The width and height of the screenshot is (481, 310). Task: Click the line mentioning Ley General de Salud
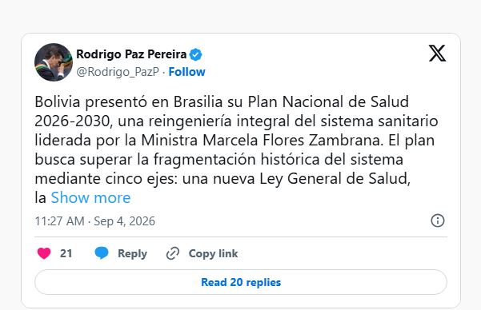(222, 179)
